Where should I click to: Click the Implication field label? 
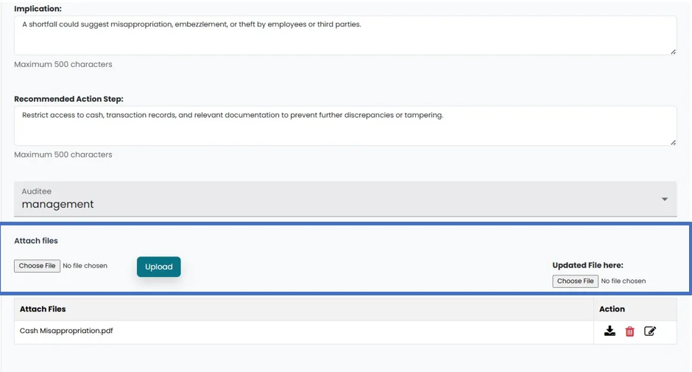38,9
